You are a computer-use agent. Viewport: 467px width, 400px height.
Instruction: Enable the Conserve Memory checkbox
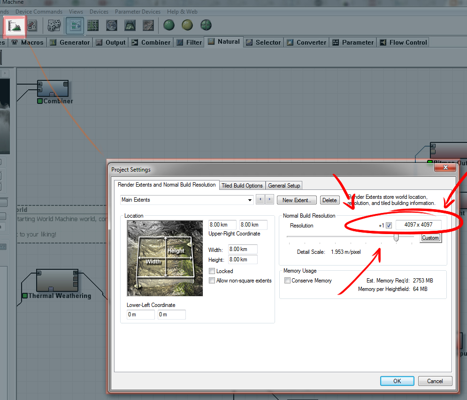(x=287, y=281)
